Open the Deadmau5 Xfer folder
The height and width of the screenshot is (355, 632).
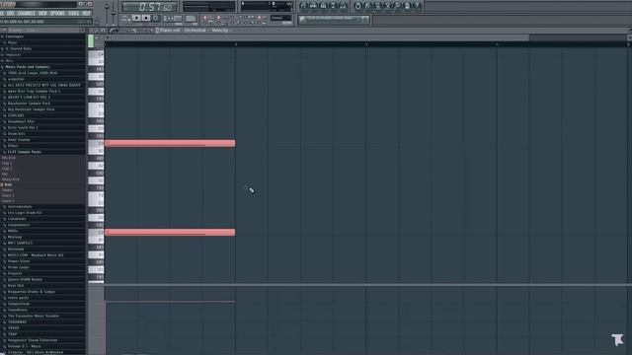[21, 121]
